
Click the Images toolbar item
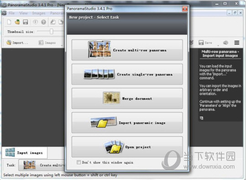point(47,42)
